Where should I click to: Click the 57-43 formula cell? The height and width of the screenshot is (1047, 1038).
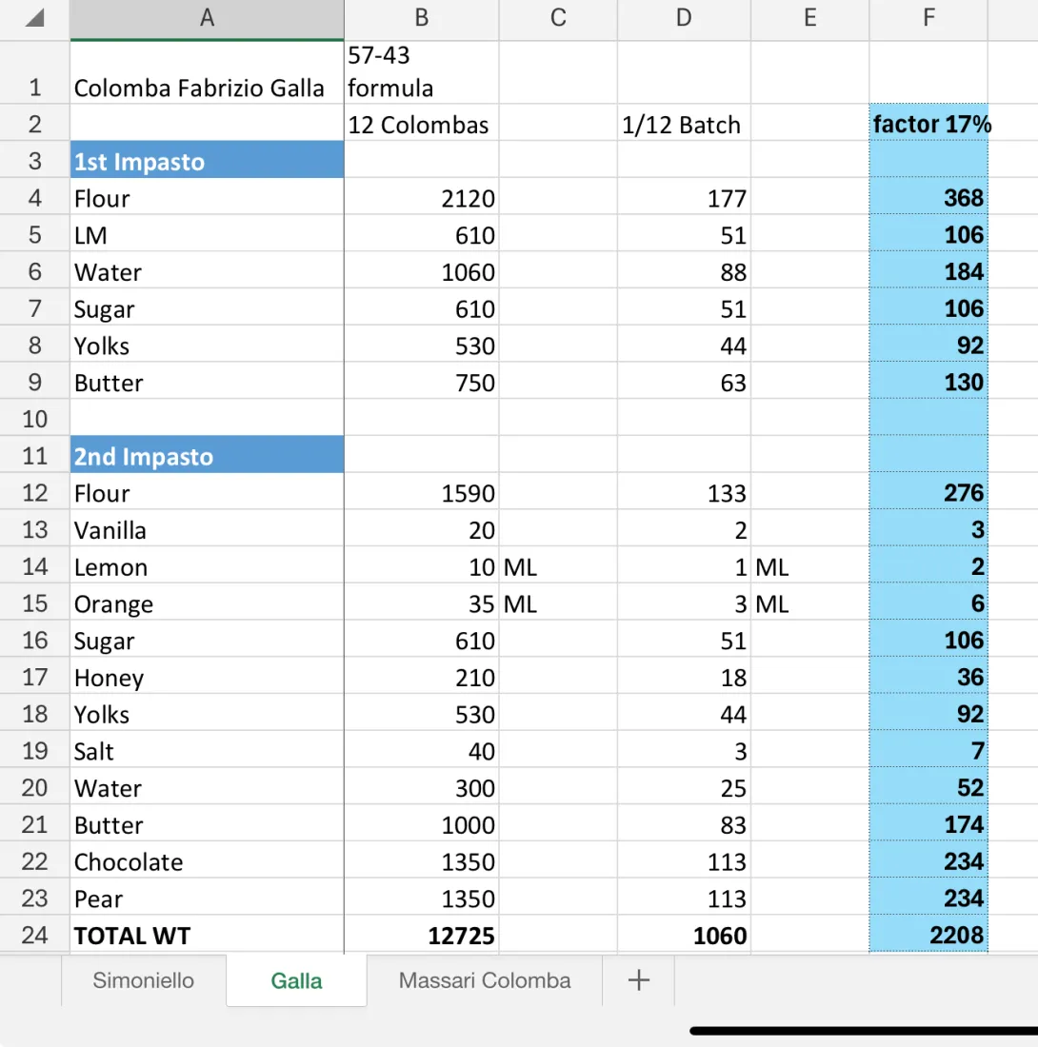click(x=421, y=73)
